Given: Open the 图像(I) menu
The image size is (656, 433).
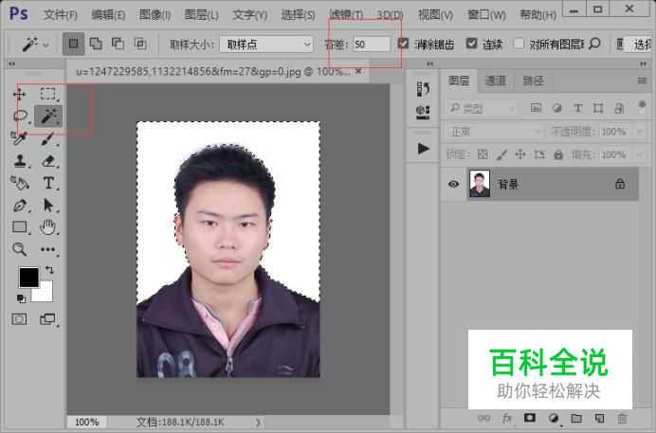Looking at the screenshot, I should point(155,15).
